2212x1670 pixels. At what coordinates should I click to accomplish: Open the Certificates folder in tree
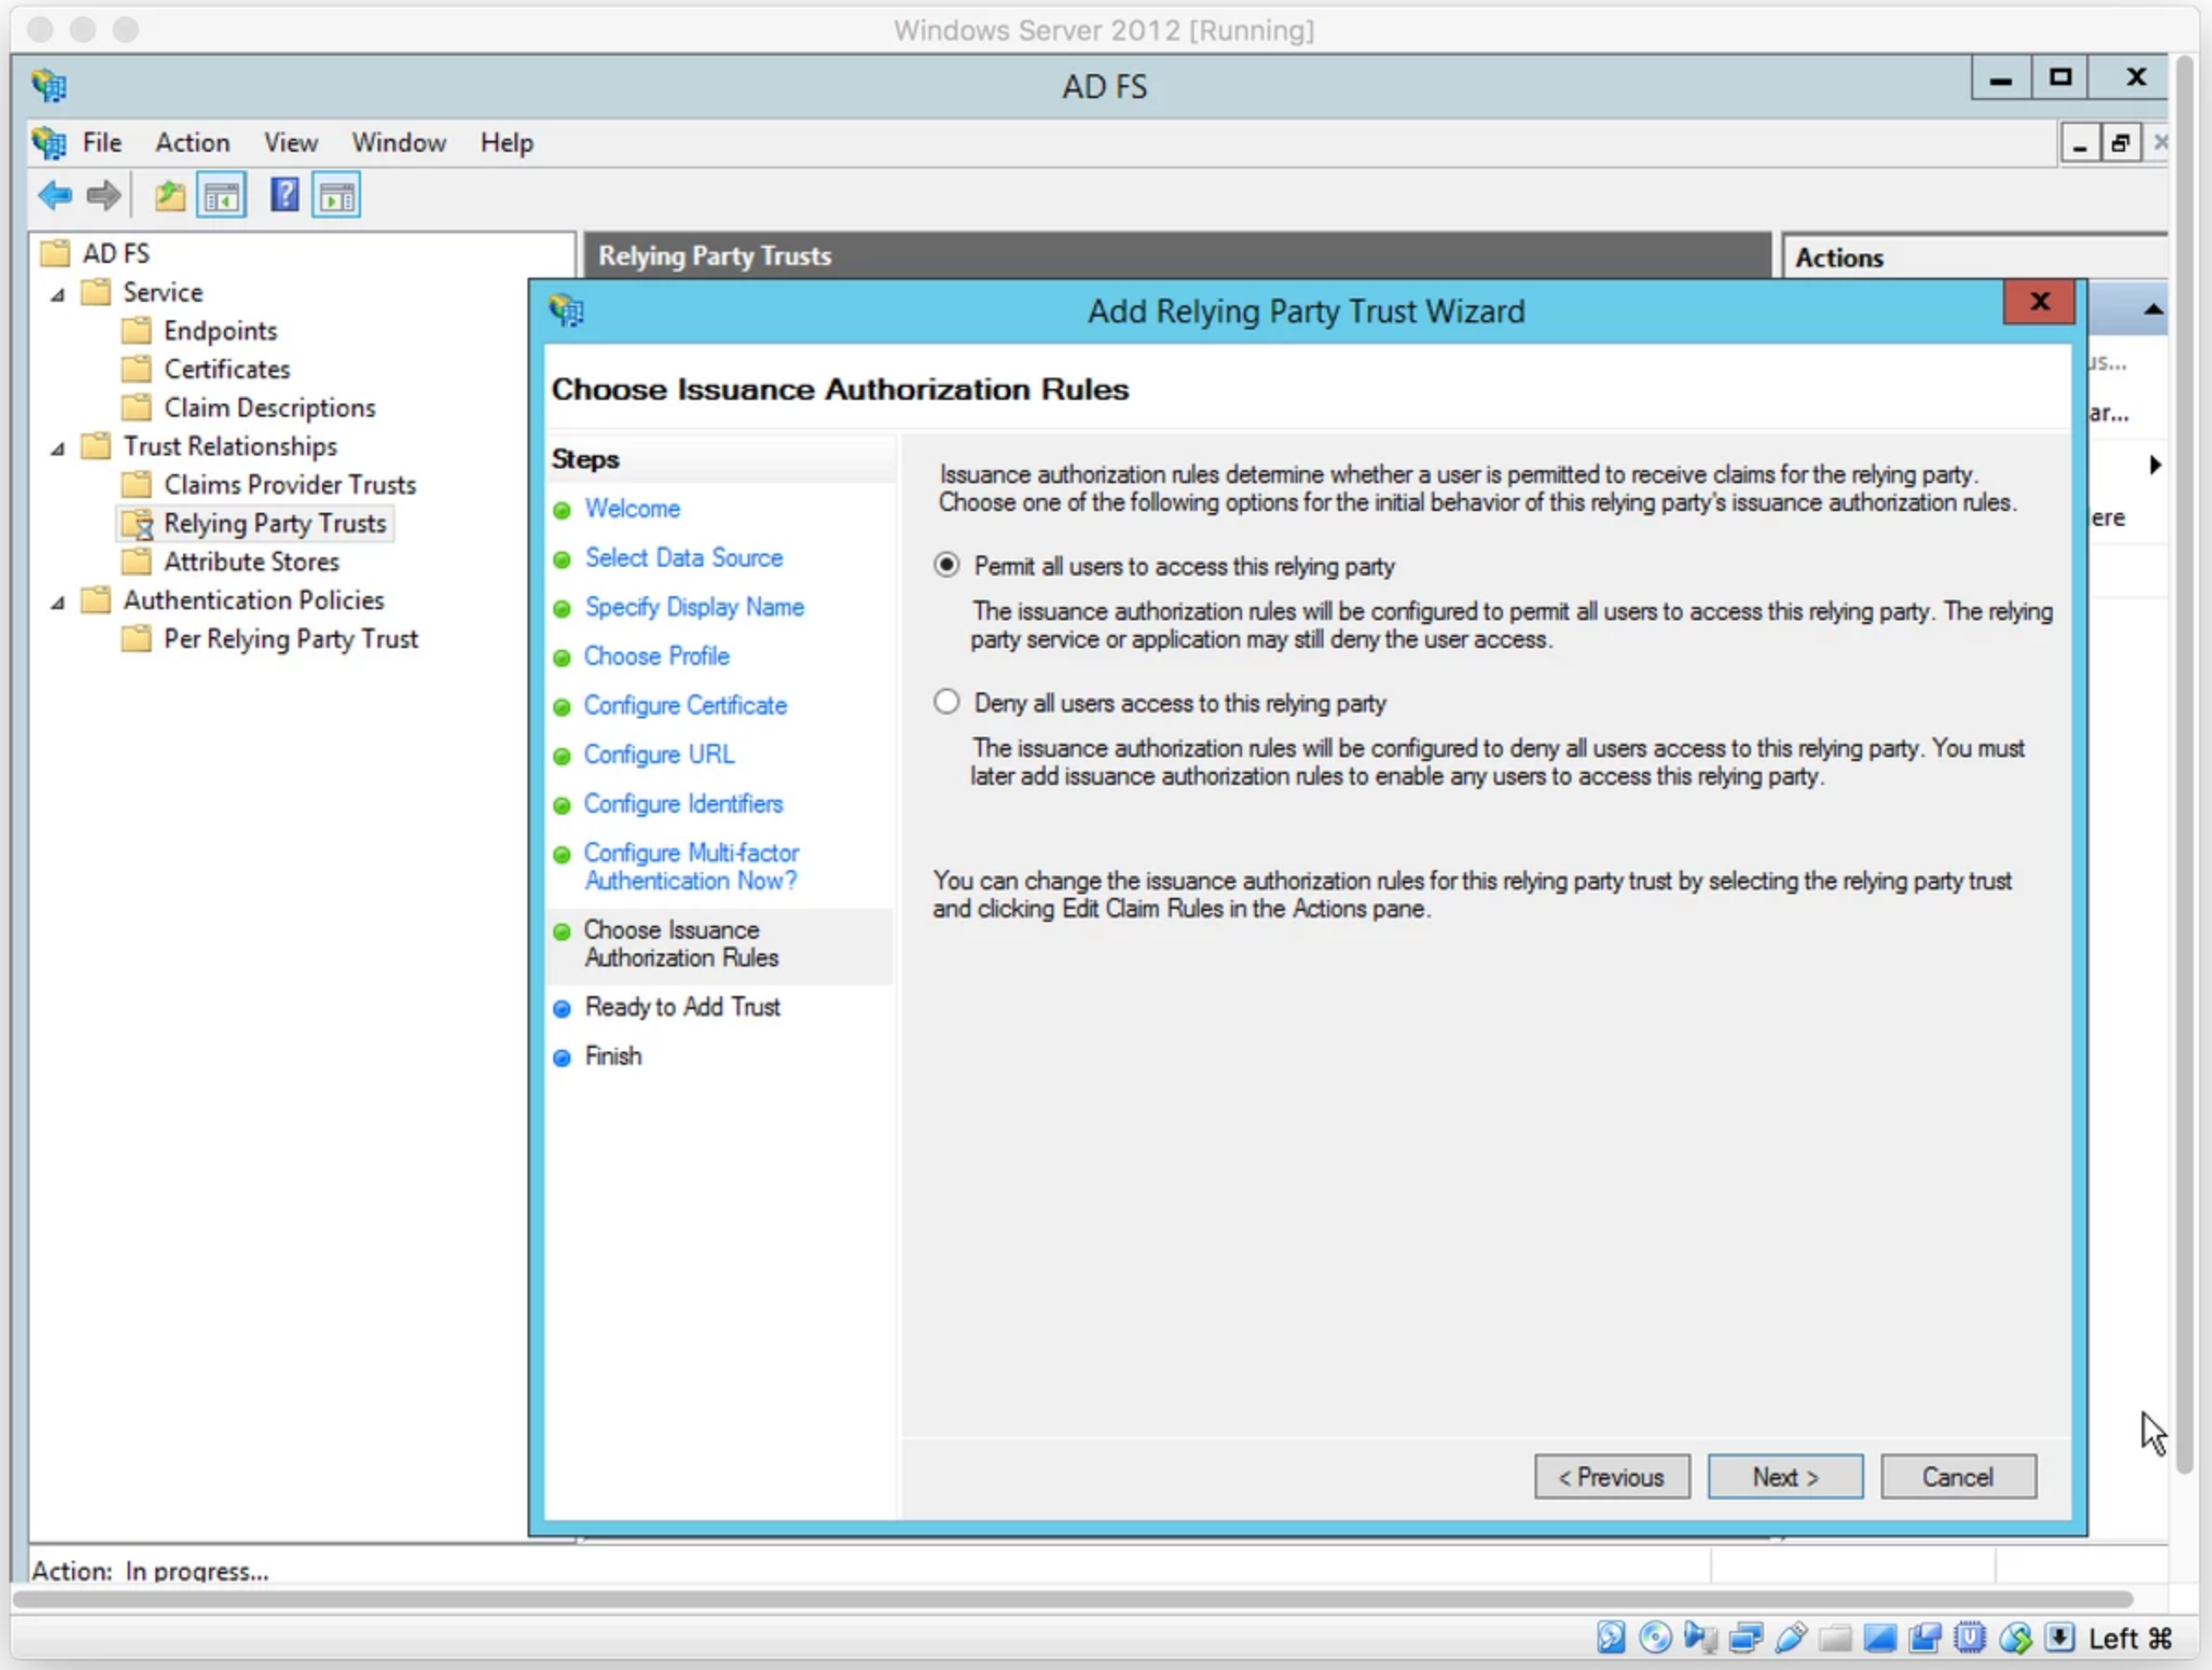click(226, 369)
